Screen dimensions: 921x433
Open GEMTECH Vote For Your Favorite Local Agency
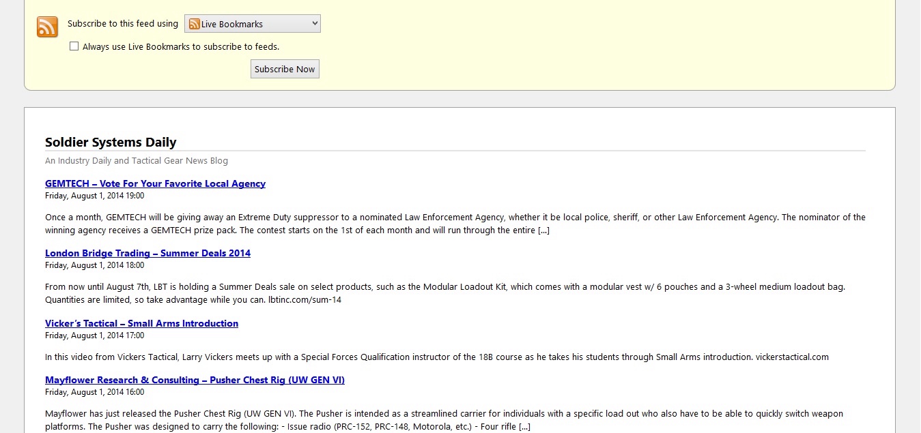point(155,183)
